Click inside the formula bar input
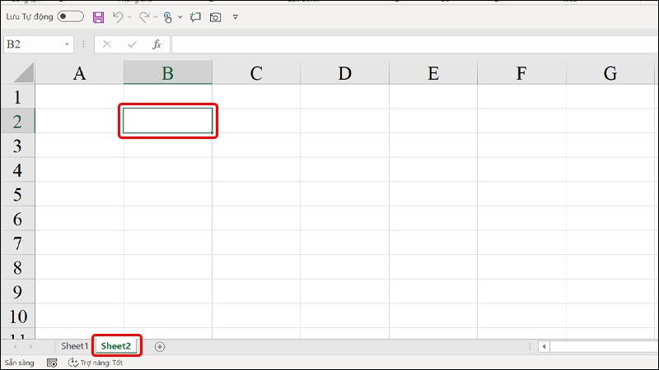659x370 pixels. [415, 44]
